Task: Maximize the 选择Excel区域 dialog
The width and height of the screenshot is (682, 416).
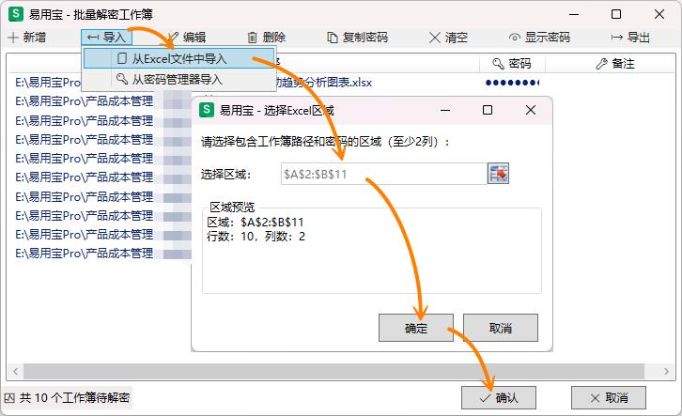Action: point(488,110)
